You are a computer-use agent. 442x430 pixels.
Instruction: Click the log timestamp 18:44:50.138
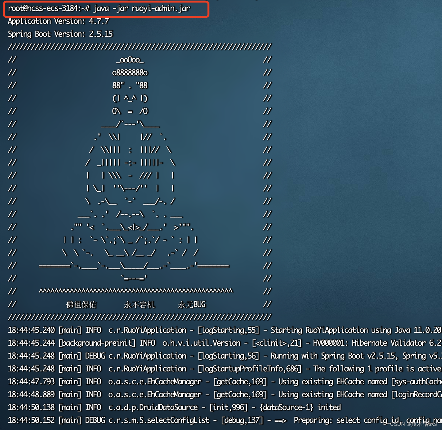[x=31, y=407]
